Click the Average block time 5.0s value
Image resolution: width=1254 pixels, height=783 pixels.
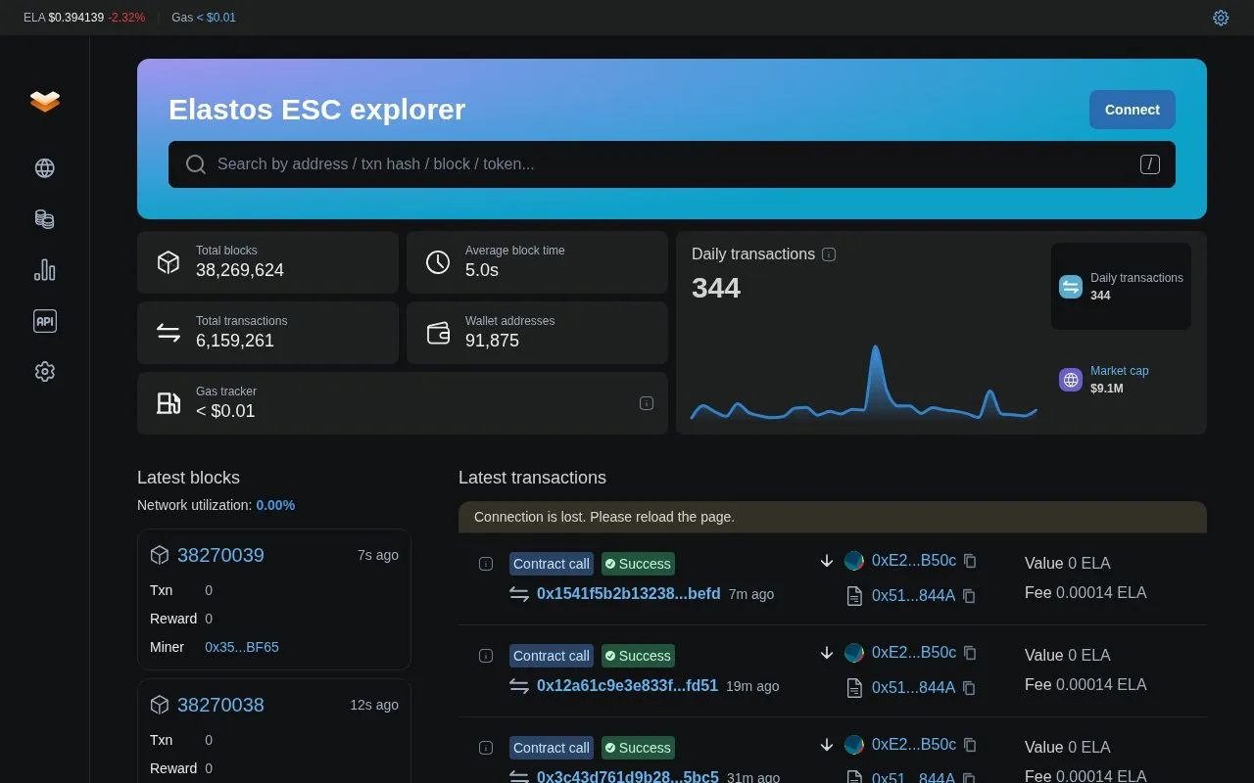482,270
